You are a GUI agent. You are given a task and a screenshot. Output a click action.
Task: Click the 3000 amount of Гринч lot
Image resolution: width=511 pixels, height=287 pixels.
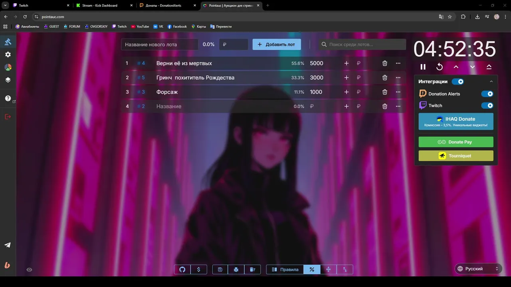(317, 78)
